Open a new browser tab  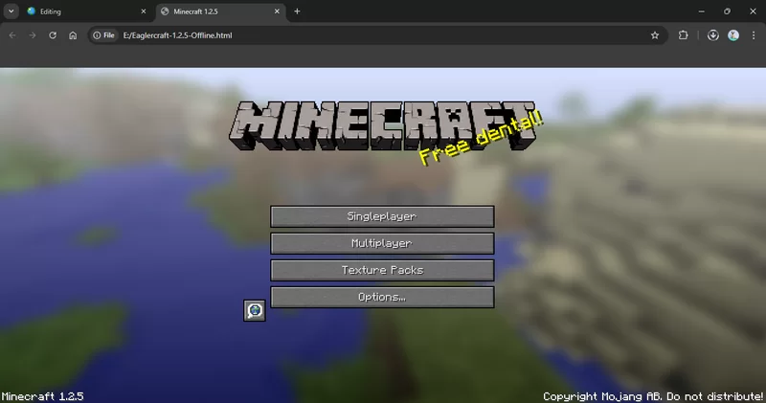point(297,11)
